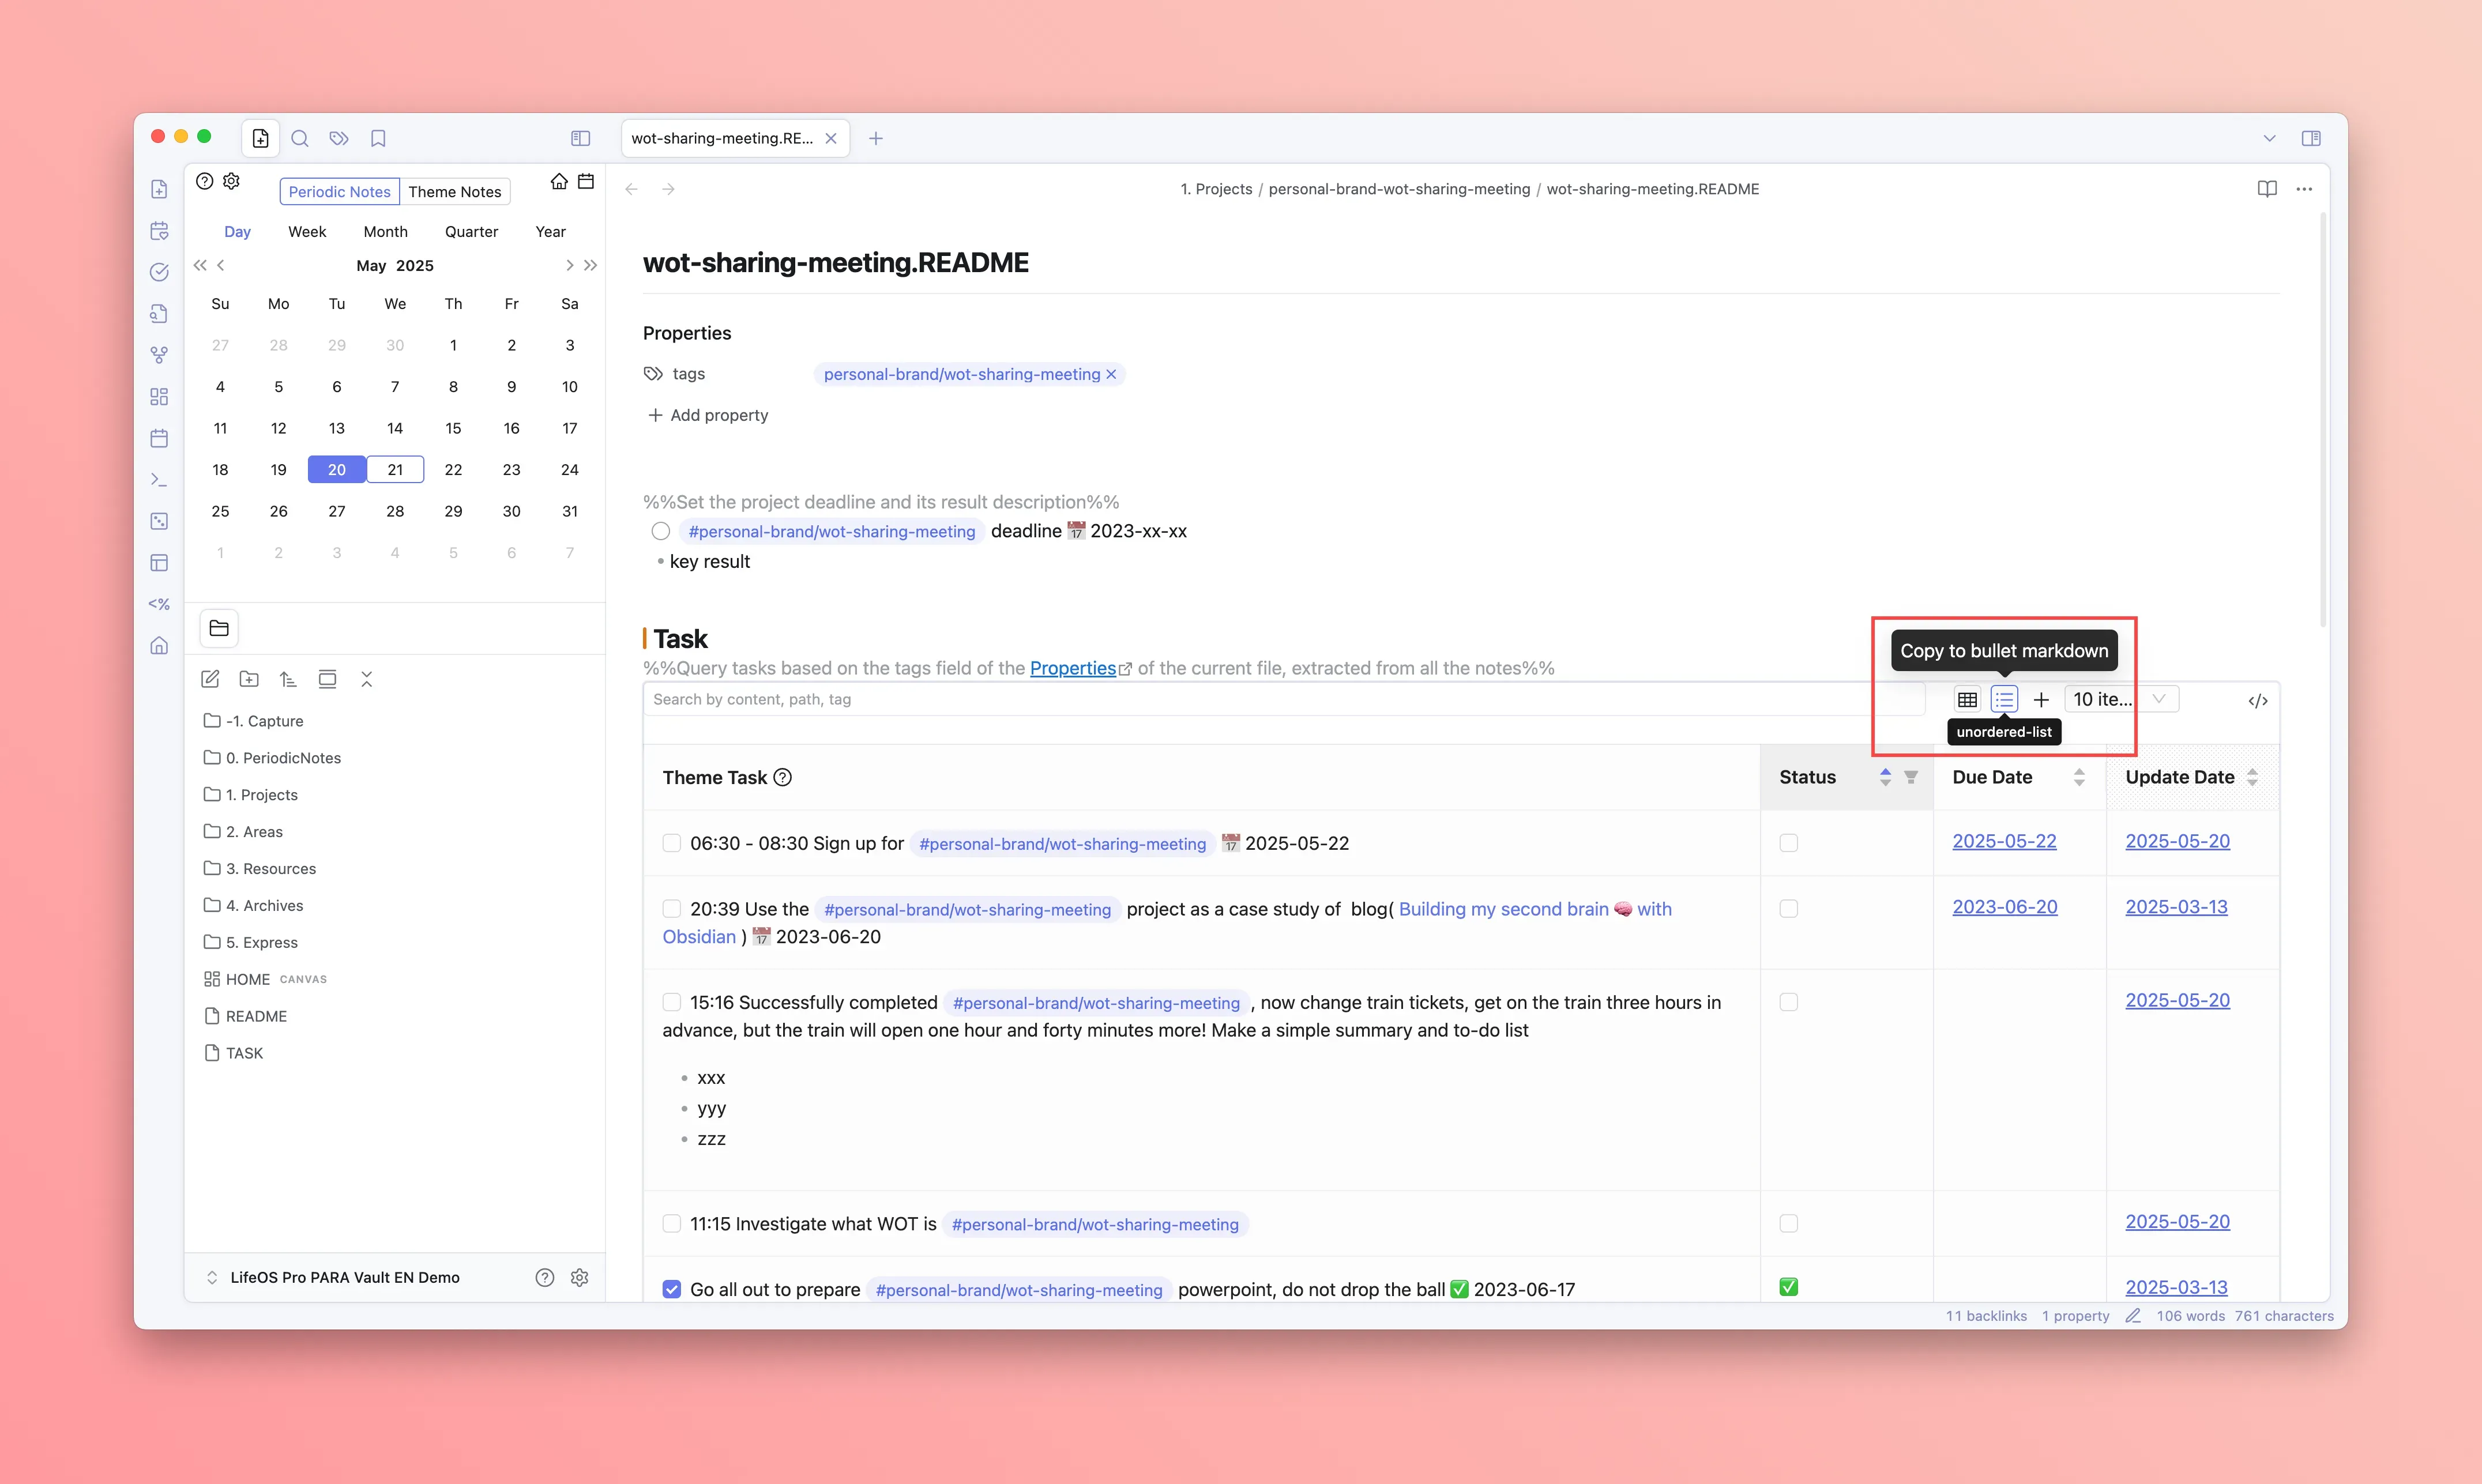Open the bookmarks icon in top toolbar

coord(378,138)
